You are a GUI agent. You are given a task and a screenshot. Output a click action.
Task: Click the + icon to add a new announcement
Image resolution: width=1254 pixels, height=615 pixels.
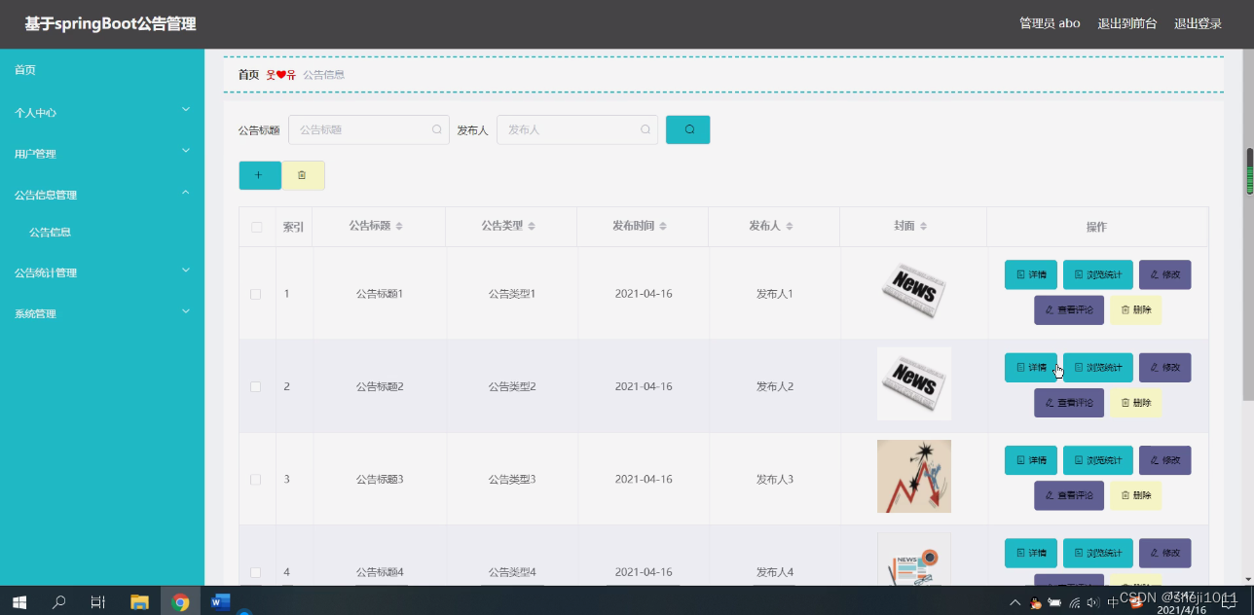[x=259, y=175]
